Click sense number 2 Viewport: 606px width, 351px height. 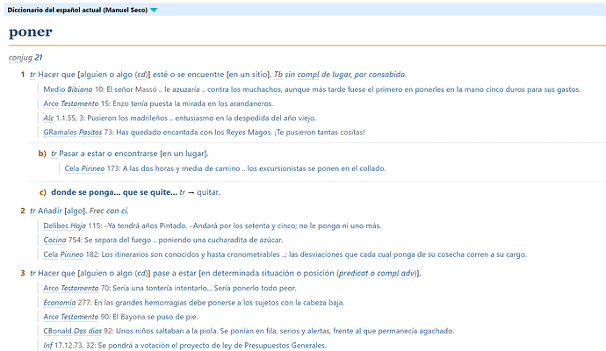pos(23,211)
